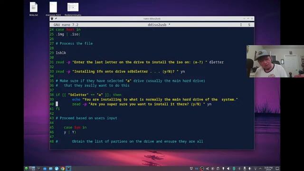Click 'GNU nano 7.2' header text
The height and width of the screenshot is (171, 304).
(x=66, y=25)
